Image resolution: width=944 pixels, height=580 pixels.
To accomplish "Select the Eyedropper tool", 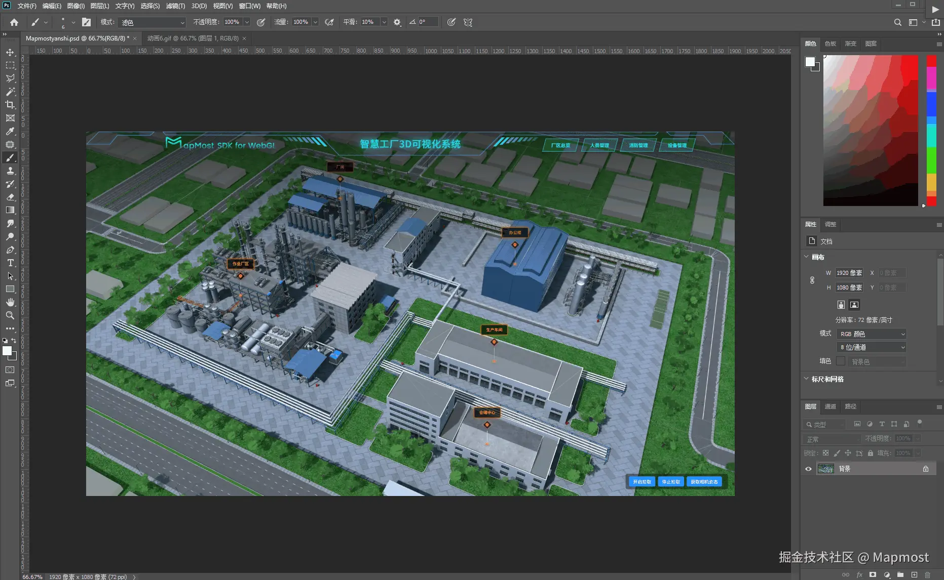I will click(10, 131).
